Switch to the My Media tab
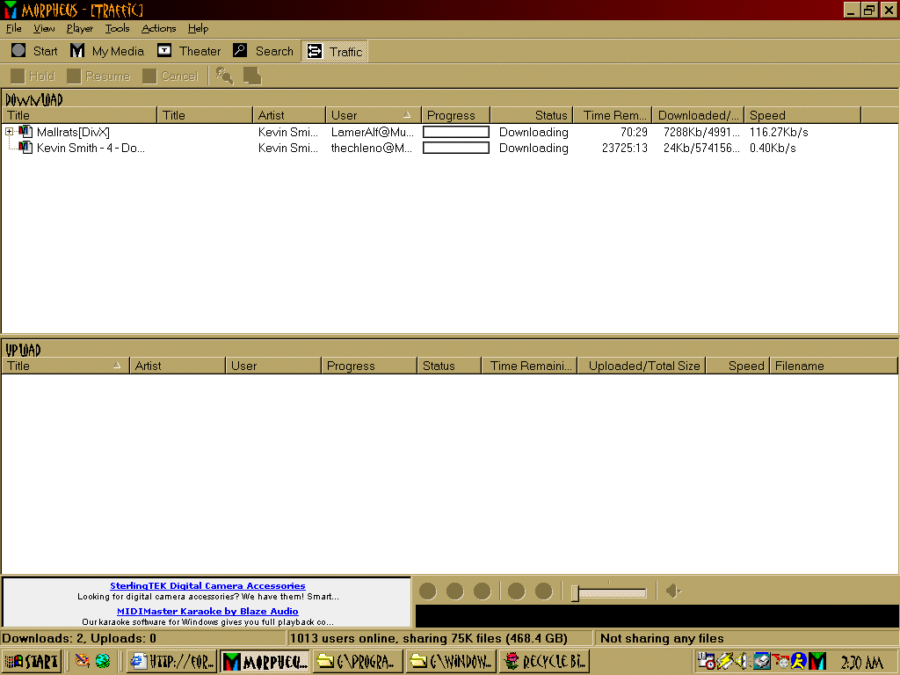900x675 pixels. point(106,51)
